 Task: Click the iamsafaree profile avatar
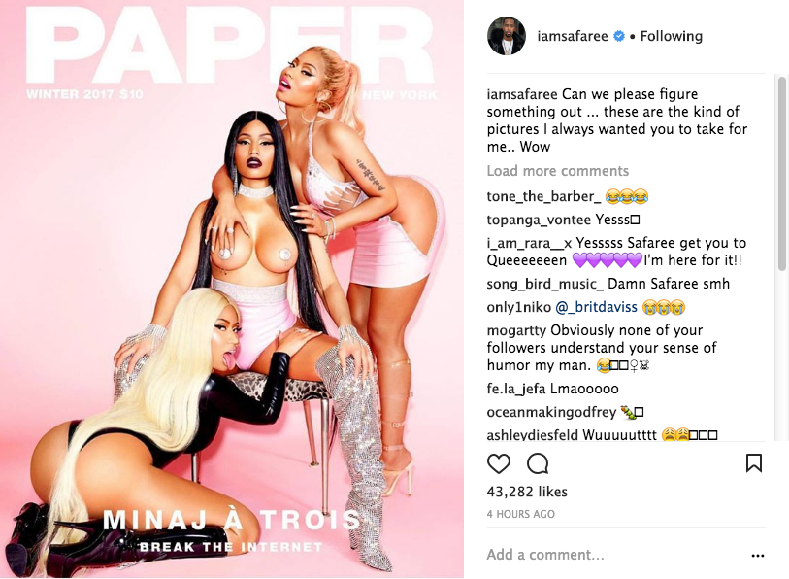[x=507, y=36]
